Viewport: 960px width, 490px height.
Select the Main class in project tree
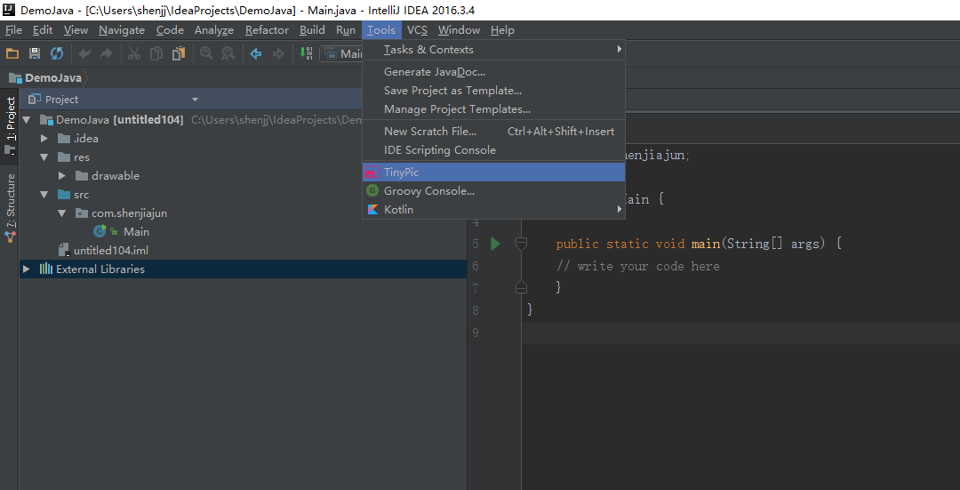136,231
